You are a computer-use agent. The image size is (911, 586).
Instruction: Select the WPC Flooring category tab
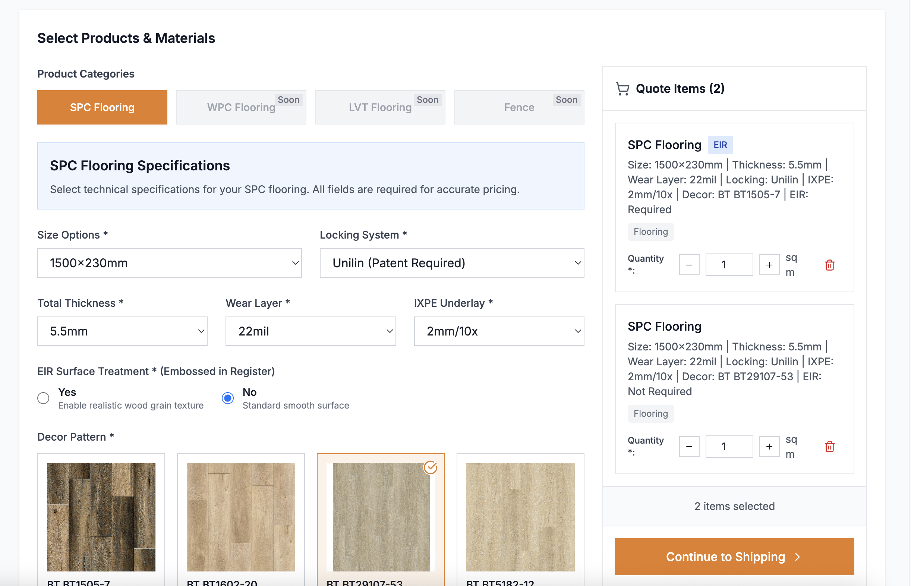pos(241,107)
